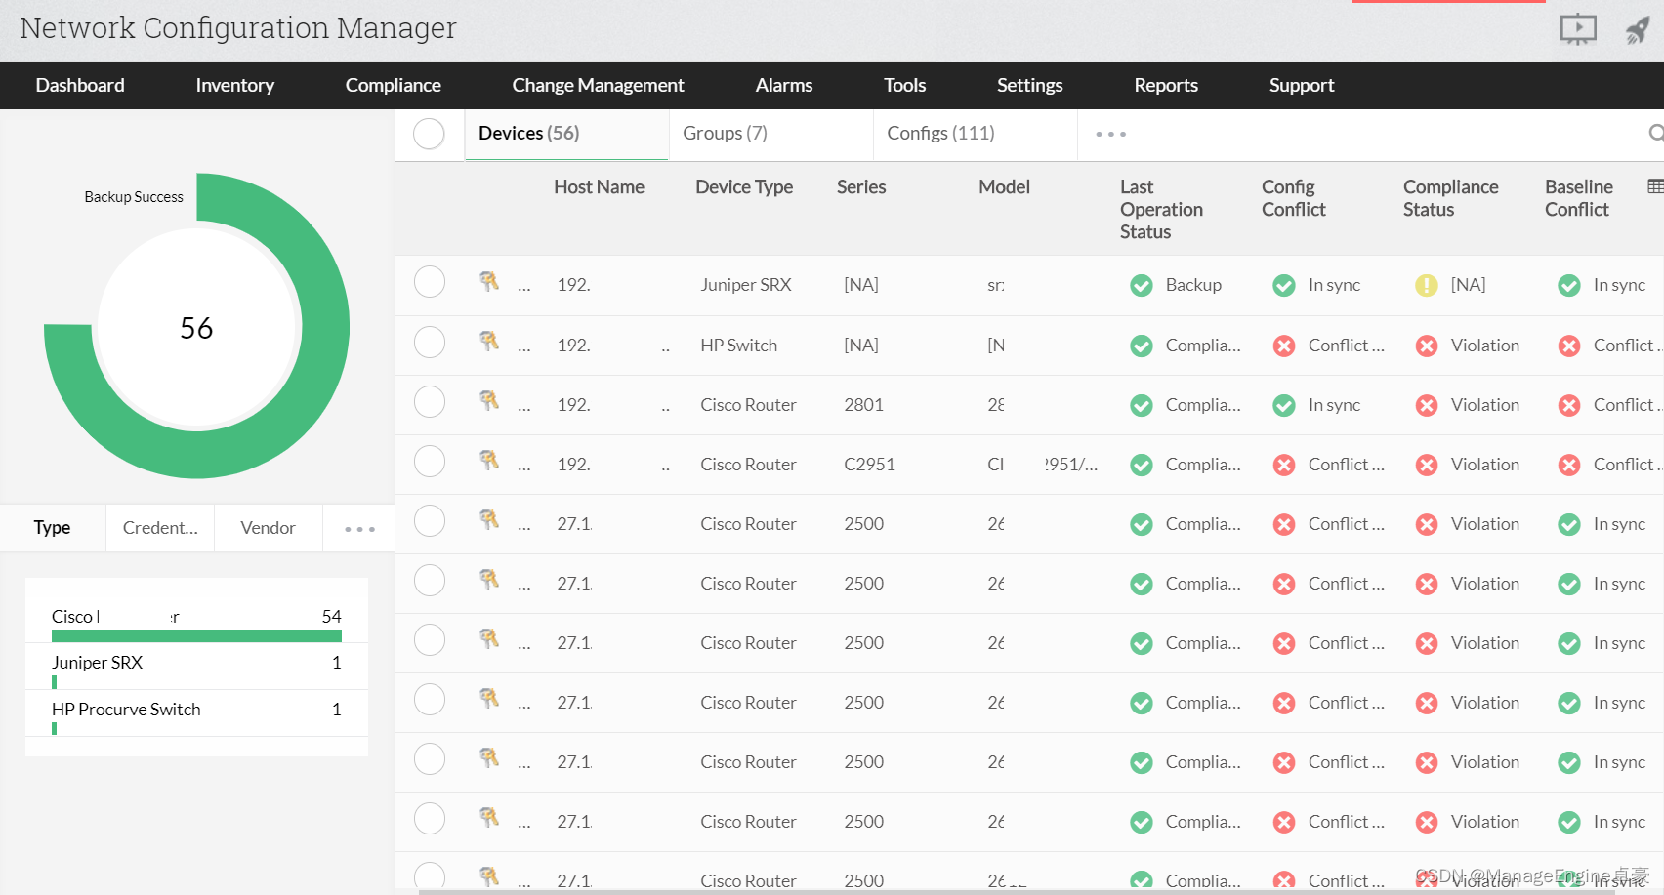This screenshot has width=1664, height=895.
Task: Sort by Compliance Status column header
Action: [x=1450, y=198]
